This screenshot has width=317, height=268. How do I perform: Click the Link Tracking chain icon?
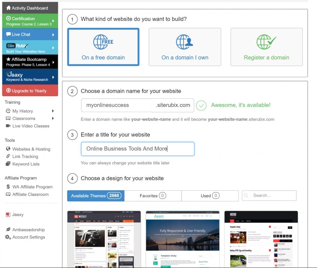click(8, 156)
